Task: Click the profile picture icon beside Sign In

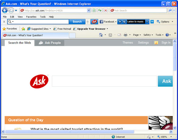Action: pyautogui.click(x=156, y=43)
